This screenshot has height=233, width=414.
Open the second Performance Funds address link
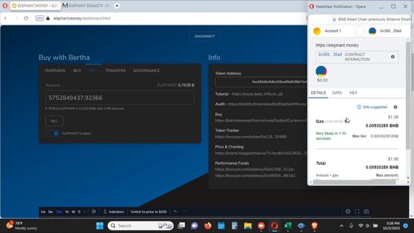click(255, 175)
